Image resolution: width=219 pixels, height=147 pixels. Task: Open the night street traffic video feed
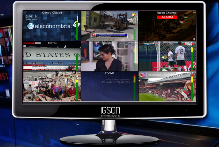coord(167,26)
